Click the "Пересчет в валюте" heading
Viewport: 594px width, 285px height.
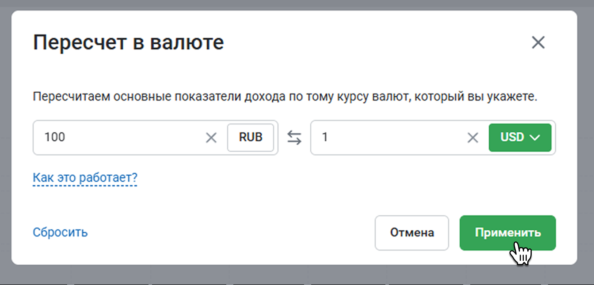coord(128,43)
